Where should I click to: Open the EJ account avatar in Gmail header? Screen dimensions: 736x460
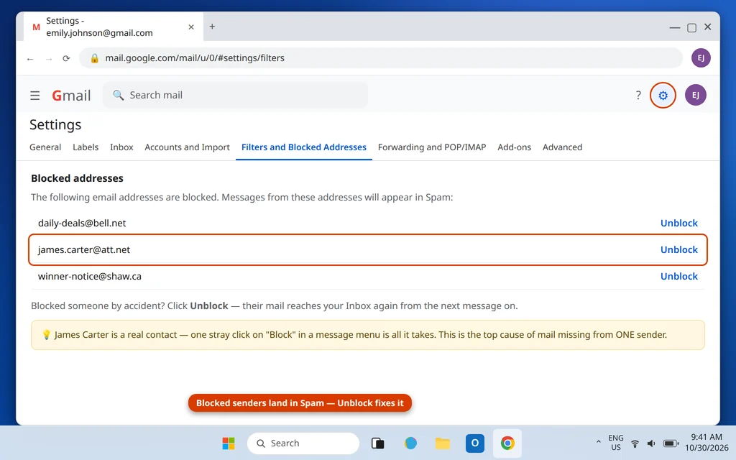[695, 96]
